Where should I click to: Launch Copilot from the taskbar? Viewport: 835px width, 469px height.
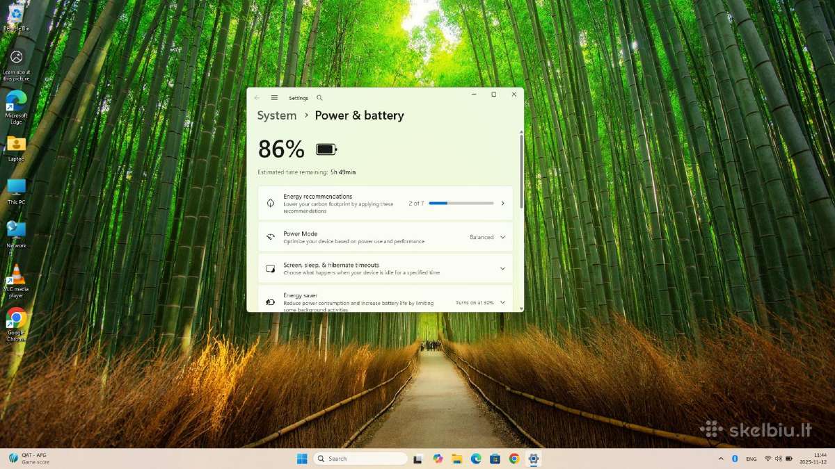click(x=438, y=459)
